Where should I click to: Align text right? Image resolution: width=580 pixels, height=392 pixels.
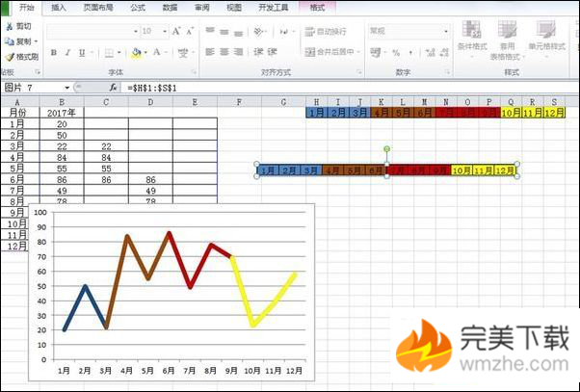(239, 52)
